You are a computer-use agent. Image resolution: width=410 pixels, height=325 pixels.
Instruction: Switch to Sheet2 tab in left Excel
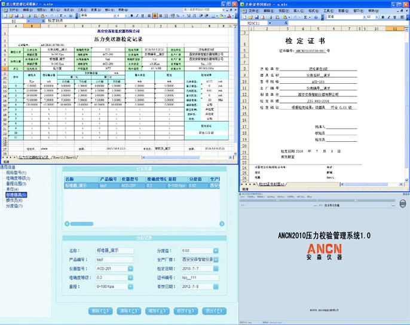[58, 157]
